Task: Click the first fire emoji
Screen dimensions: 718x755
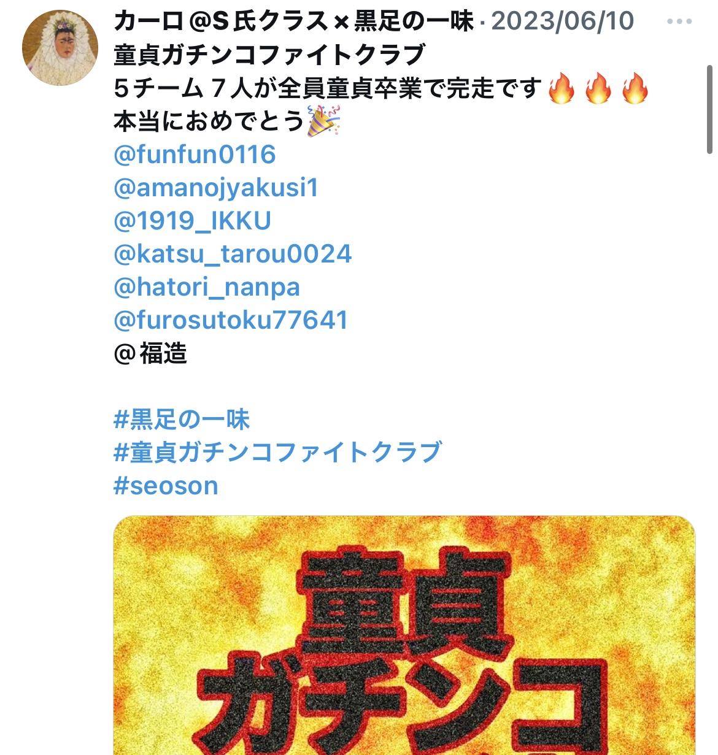Action: [x=562, y=88]
